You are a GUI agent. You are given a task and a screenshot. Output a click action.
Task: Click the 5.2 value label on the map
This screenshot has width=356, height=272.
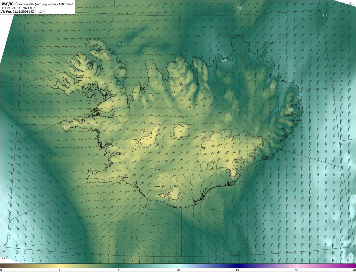[x=325, y=16]
